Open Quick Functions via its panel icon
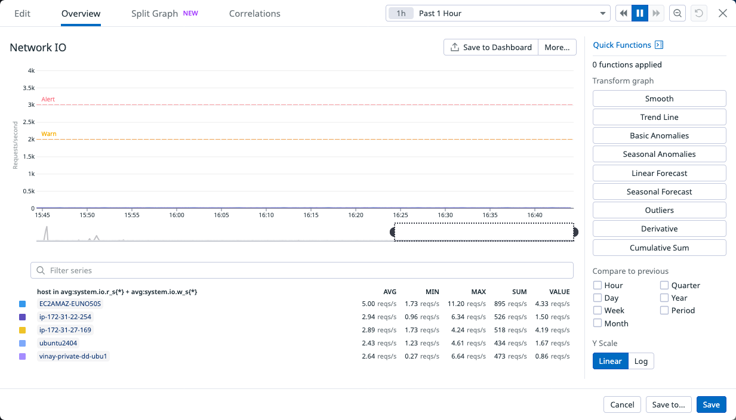 point(659,44)
